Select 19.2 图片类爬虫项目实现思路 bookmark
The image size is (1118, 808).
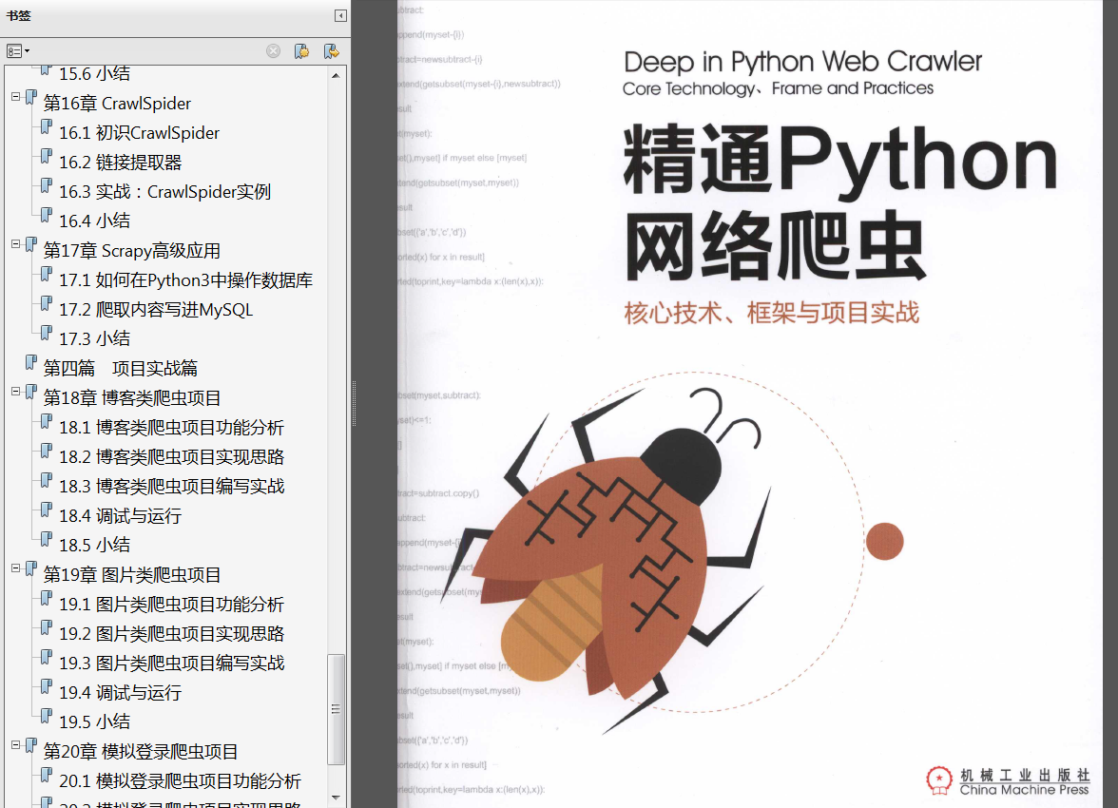pyautogui.click(x=171, y=634)
